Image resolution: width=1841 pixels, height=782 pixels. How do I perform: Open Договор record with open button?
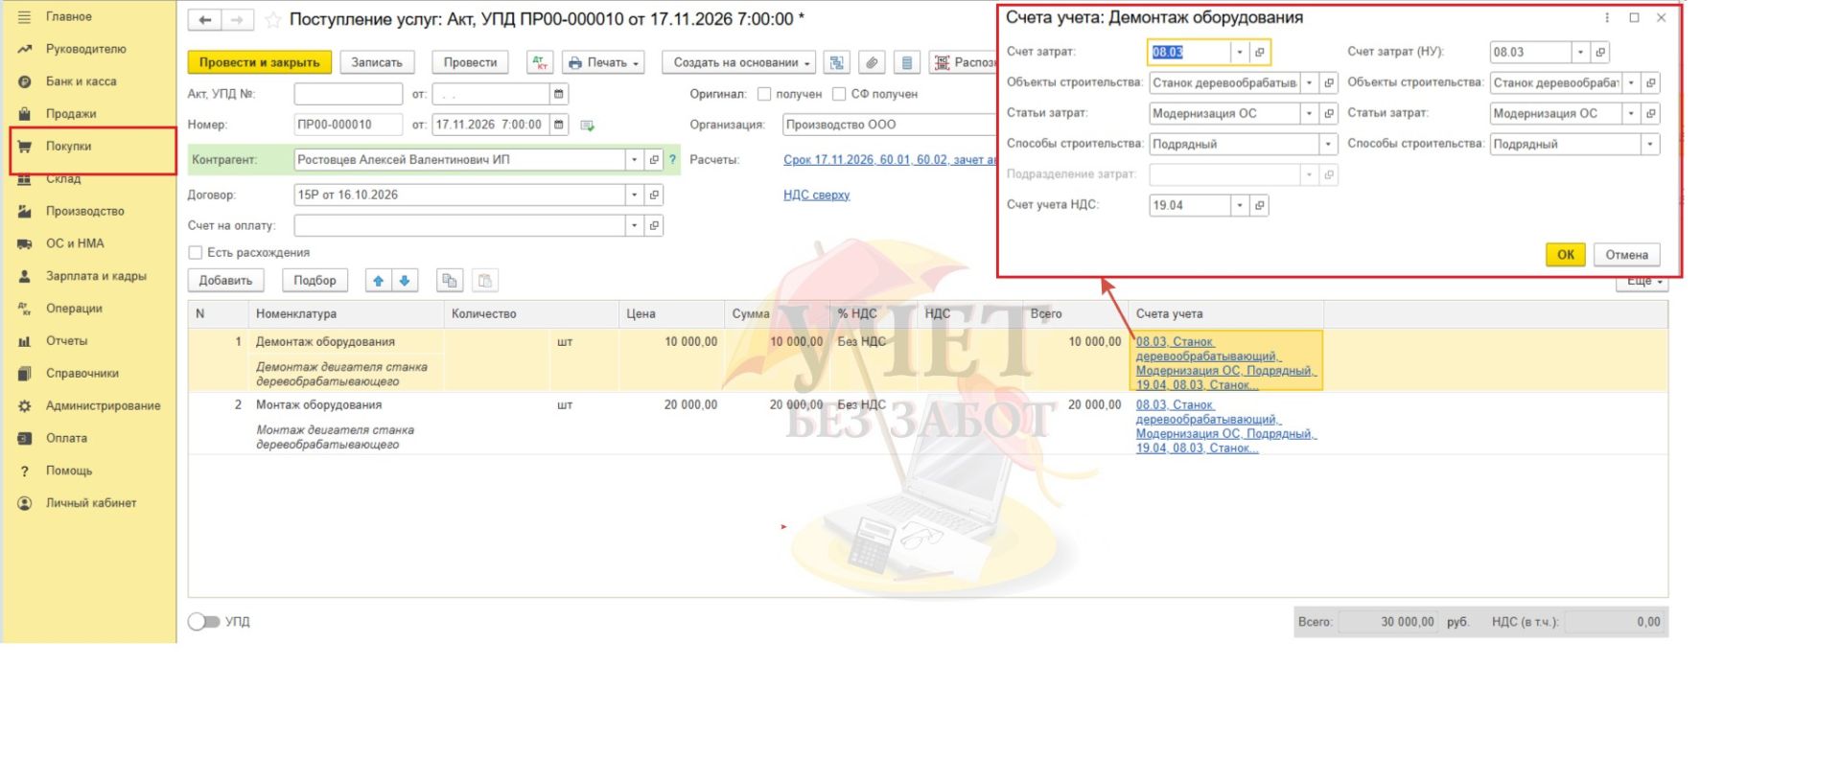654,195
